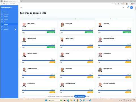Click Célio Silveira's progress bar
The height and width of the screenshot is (102, 136).
pyautogui.click(x=39, y=31)
